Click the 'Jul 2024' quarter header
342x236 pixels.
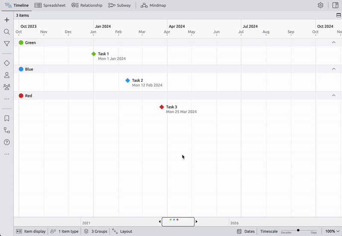coord(250,26)
